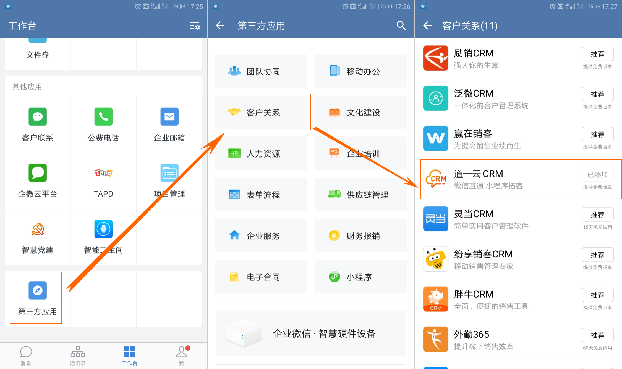This screenshot has height=369, width=622.
Task: Open the 表单流程 category
Action: (261, 194)
